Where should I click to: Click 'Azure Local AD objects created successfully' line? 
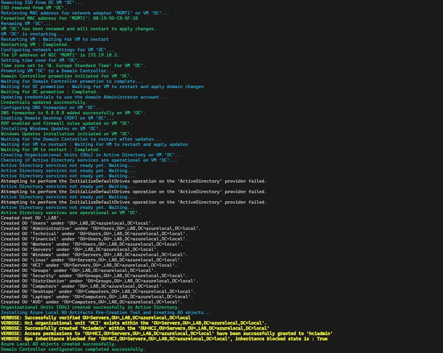pos(59,344)
